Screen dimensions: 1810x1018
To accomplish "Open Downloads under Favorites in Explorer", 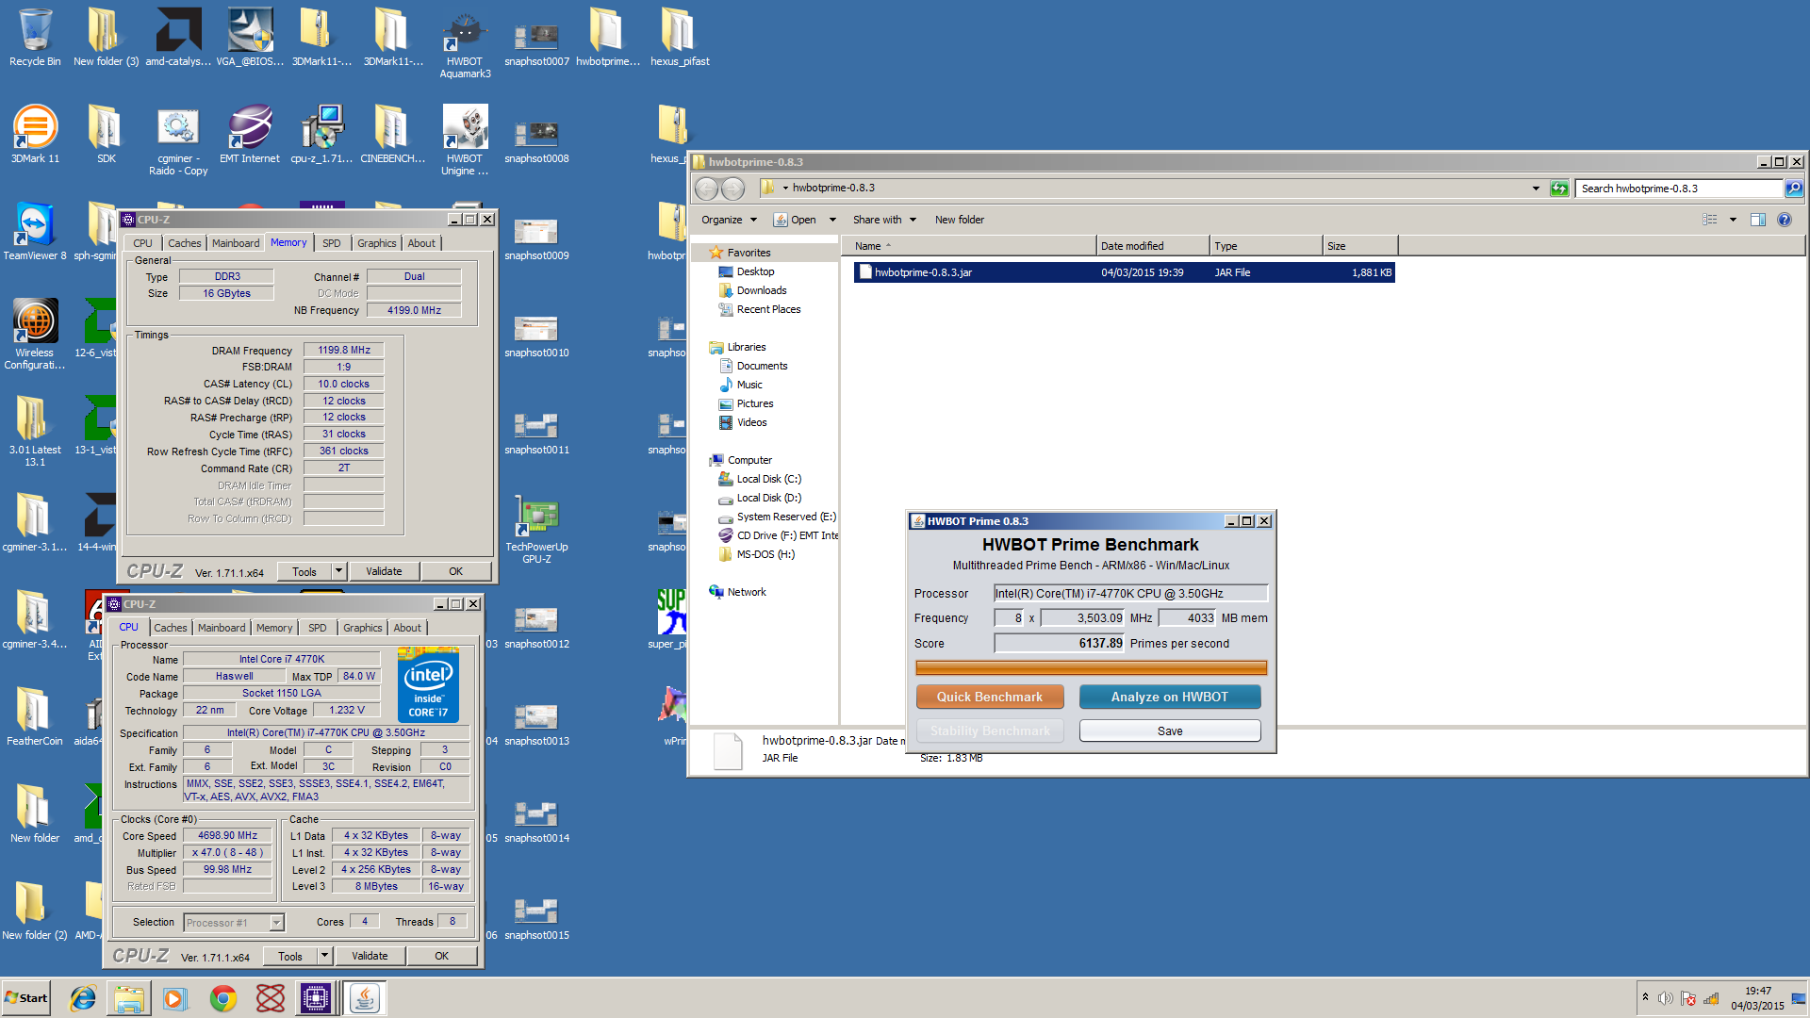I will (x=762, y=290).
